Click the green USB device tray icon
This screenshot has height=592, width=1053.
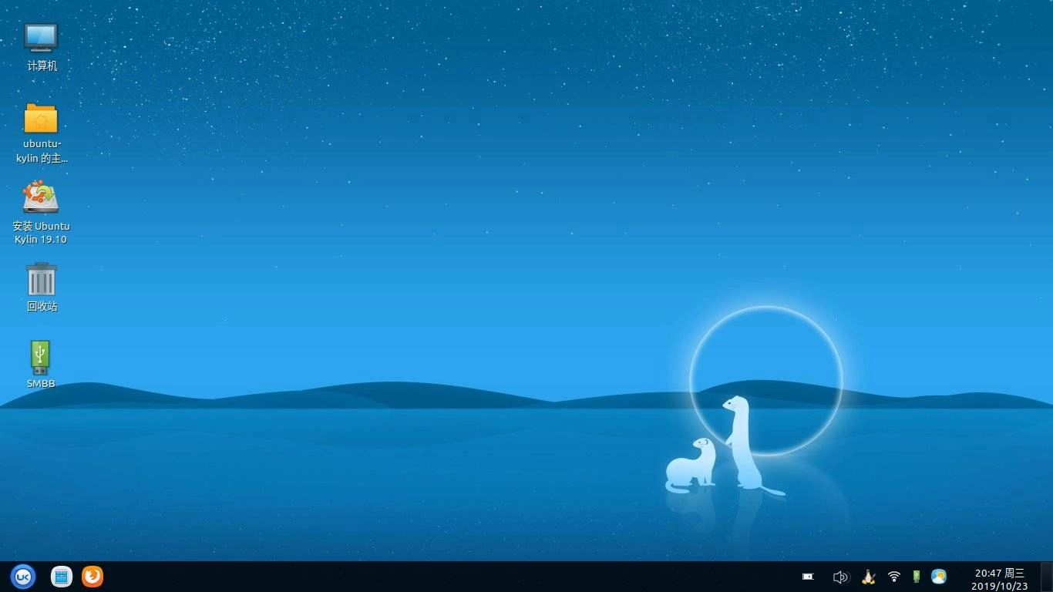(917, 577)
